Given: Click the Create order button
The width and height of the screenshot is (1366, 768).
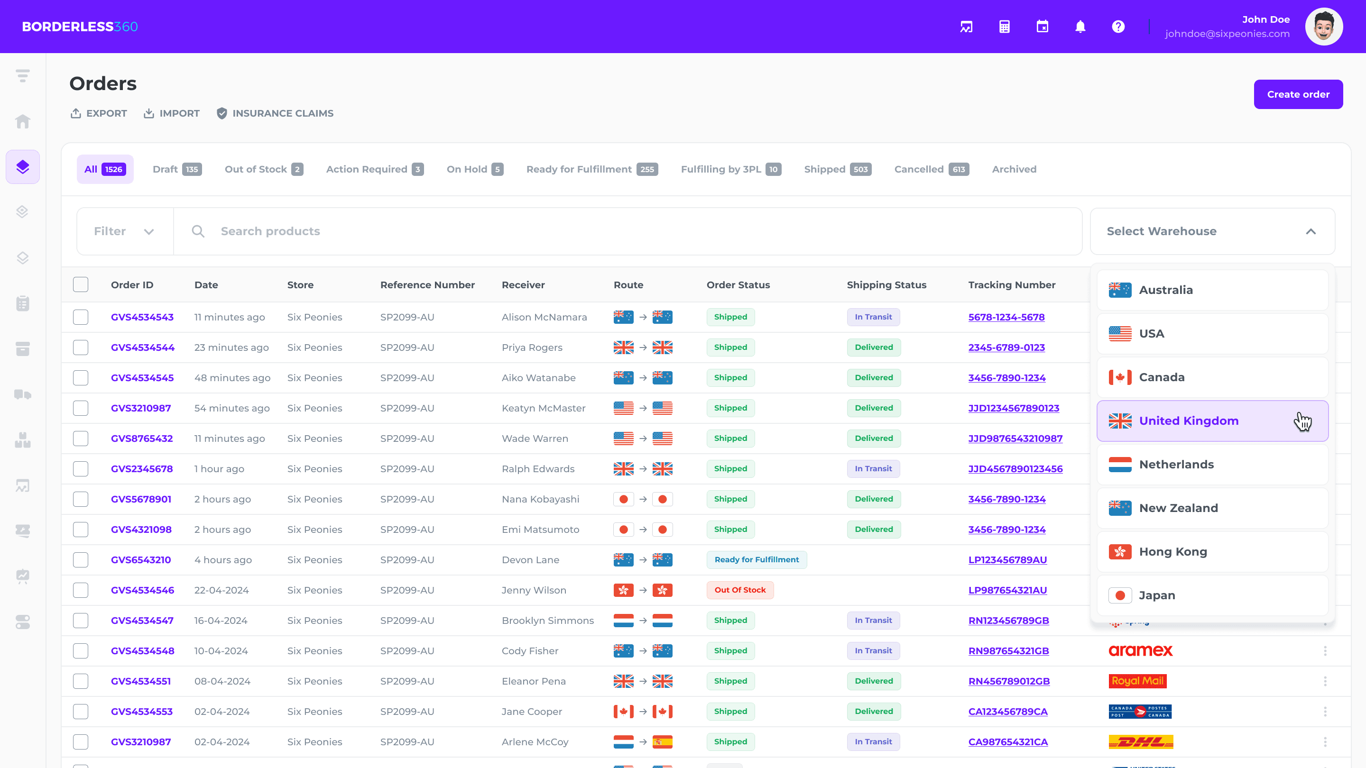Looking at the screenshot, I should click(x=1298, y=94).
